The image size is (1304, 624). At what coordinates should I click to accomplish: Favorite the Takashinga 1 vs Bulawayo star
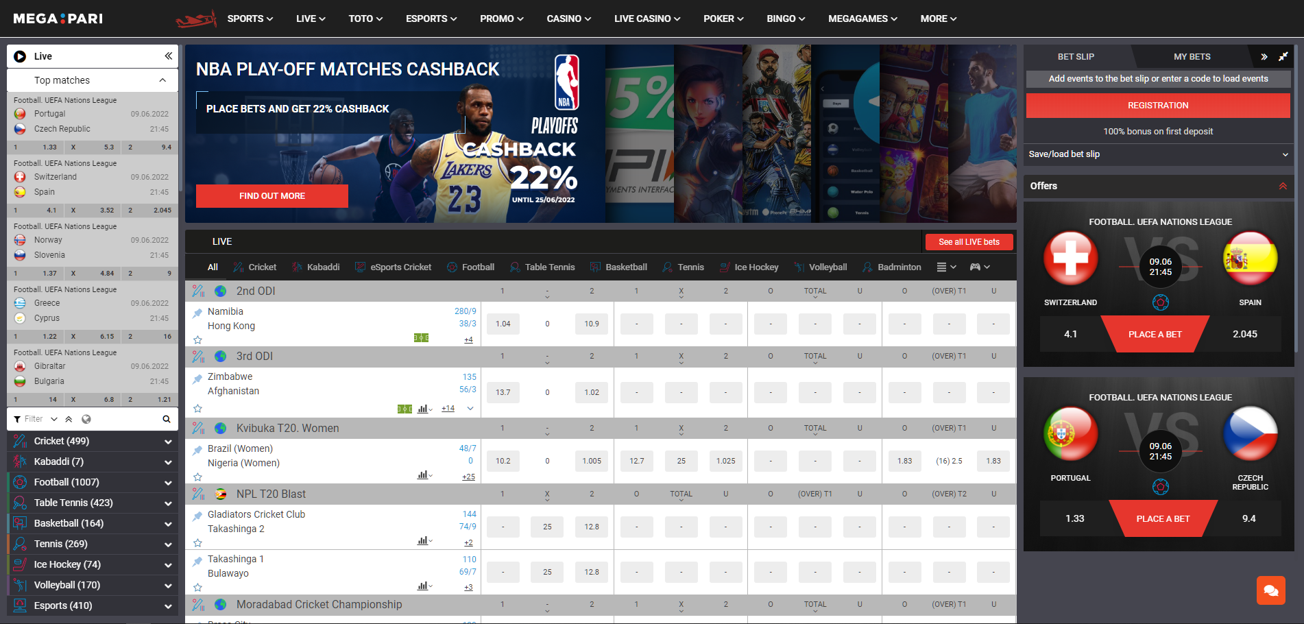coord(197,587)
